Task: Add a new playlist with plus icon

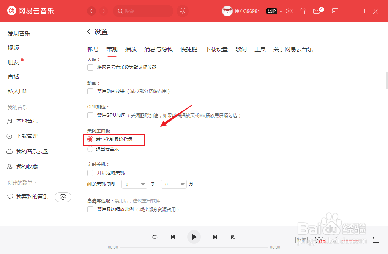Action: 68,183
